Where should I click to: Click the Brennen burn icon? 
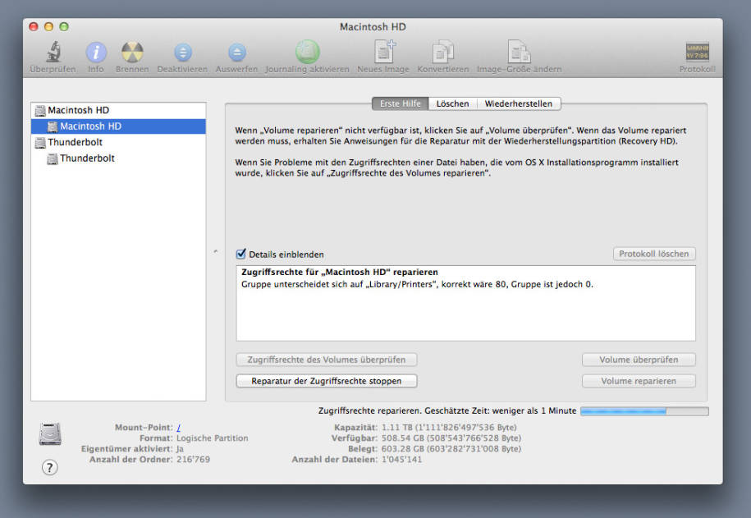pyautogui.click(x=132, y=52)
